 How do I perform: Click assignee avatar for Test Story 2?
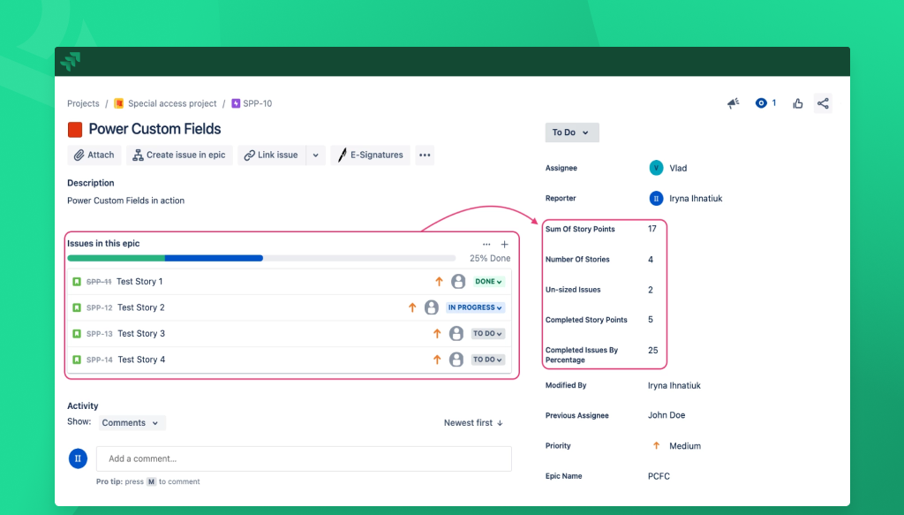(x=431, y=307)
